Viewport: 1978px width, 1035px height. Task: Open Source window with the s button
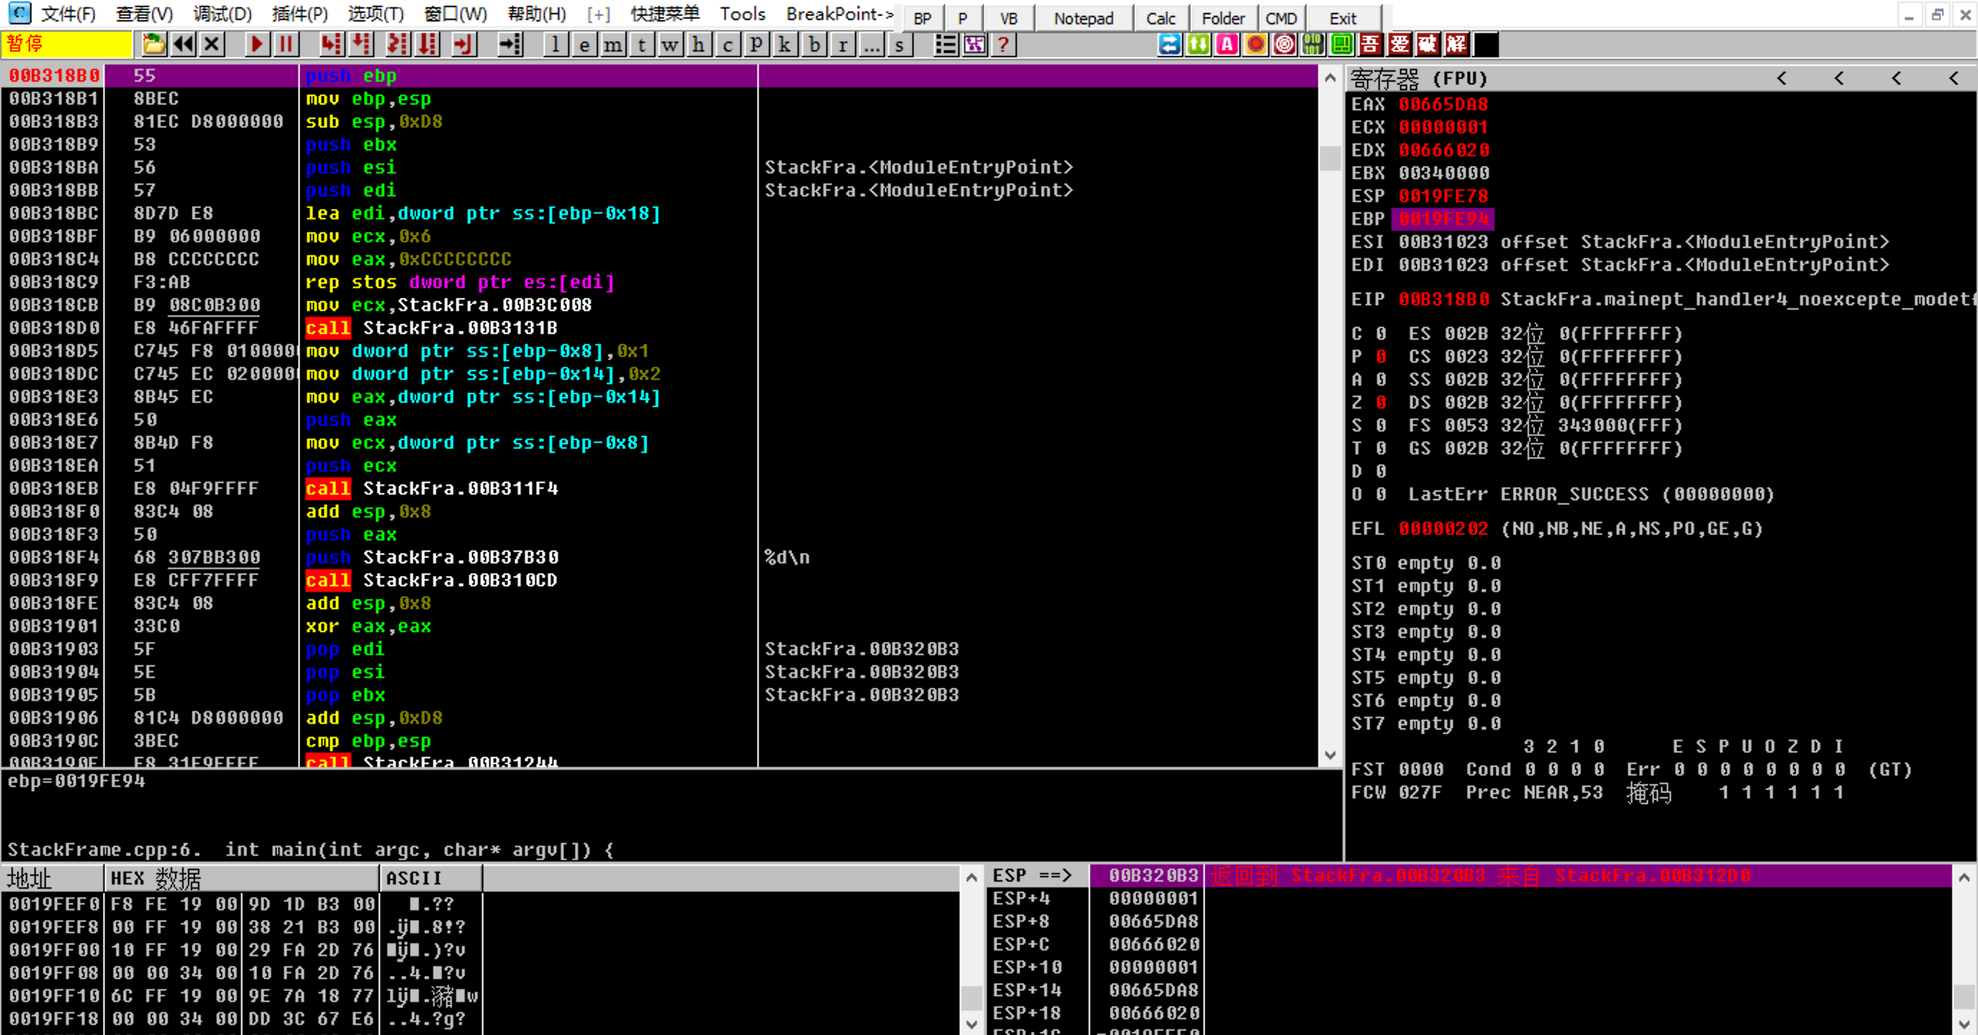pyautogui.click(x=899, y=44)
